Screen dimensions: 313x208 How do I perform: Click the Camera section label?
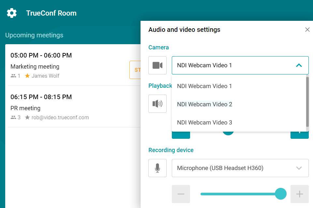(158, 47)
